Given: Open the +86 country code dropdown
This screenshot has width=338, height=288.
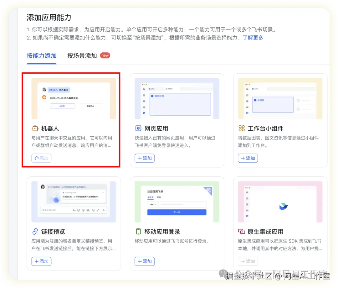Looking at the screenshot, I should 153,205.
